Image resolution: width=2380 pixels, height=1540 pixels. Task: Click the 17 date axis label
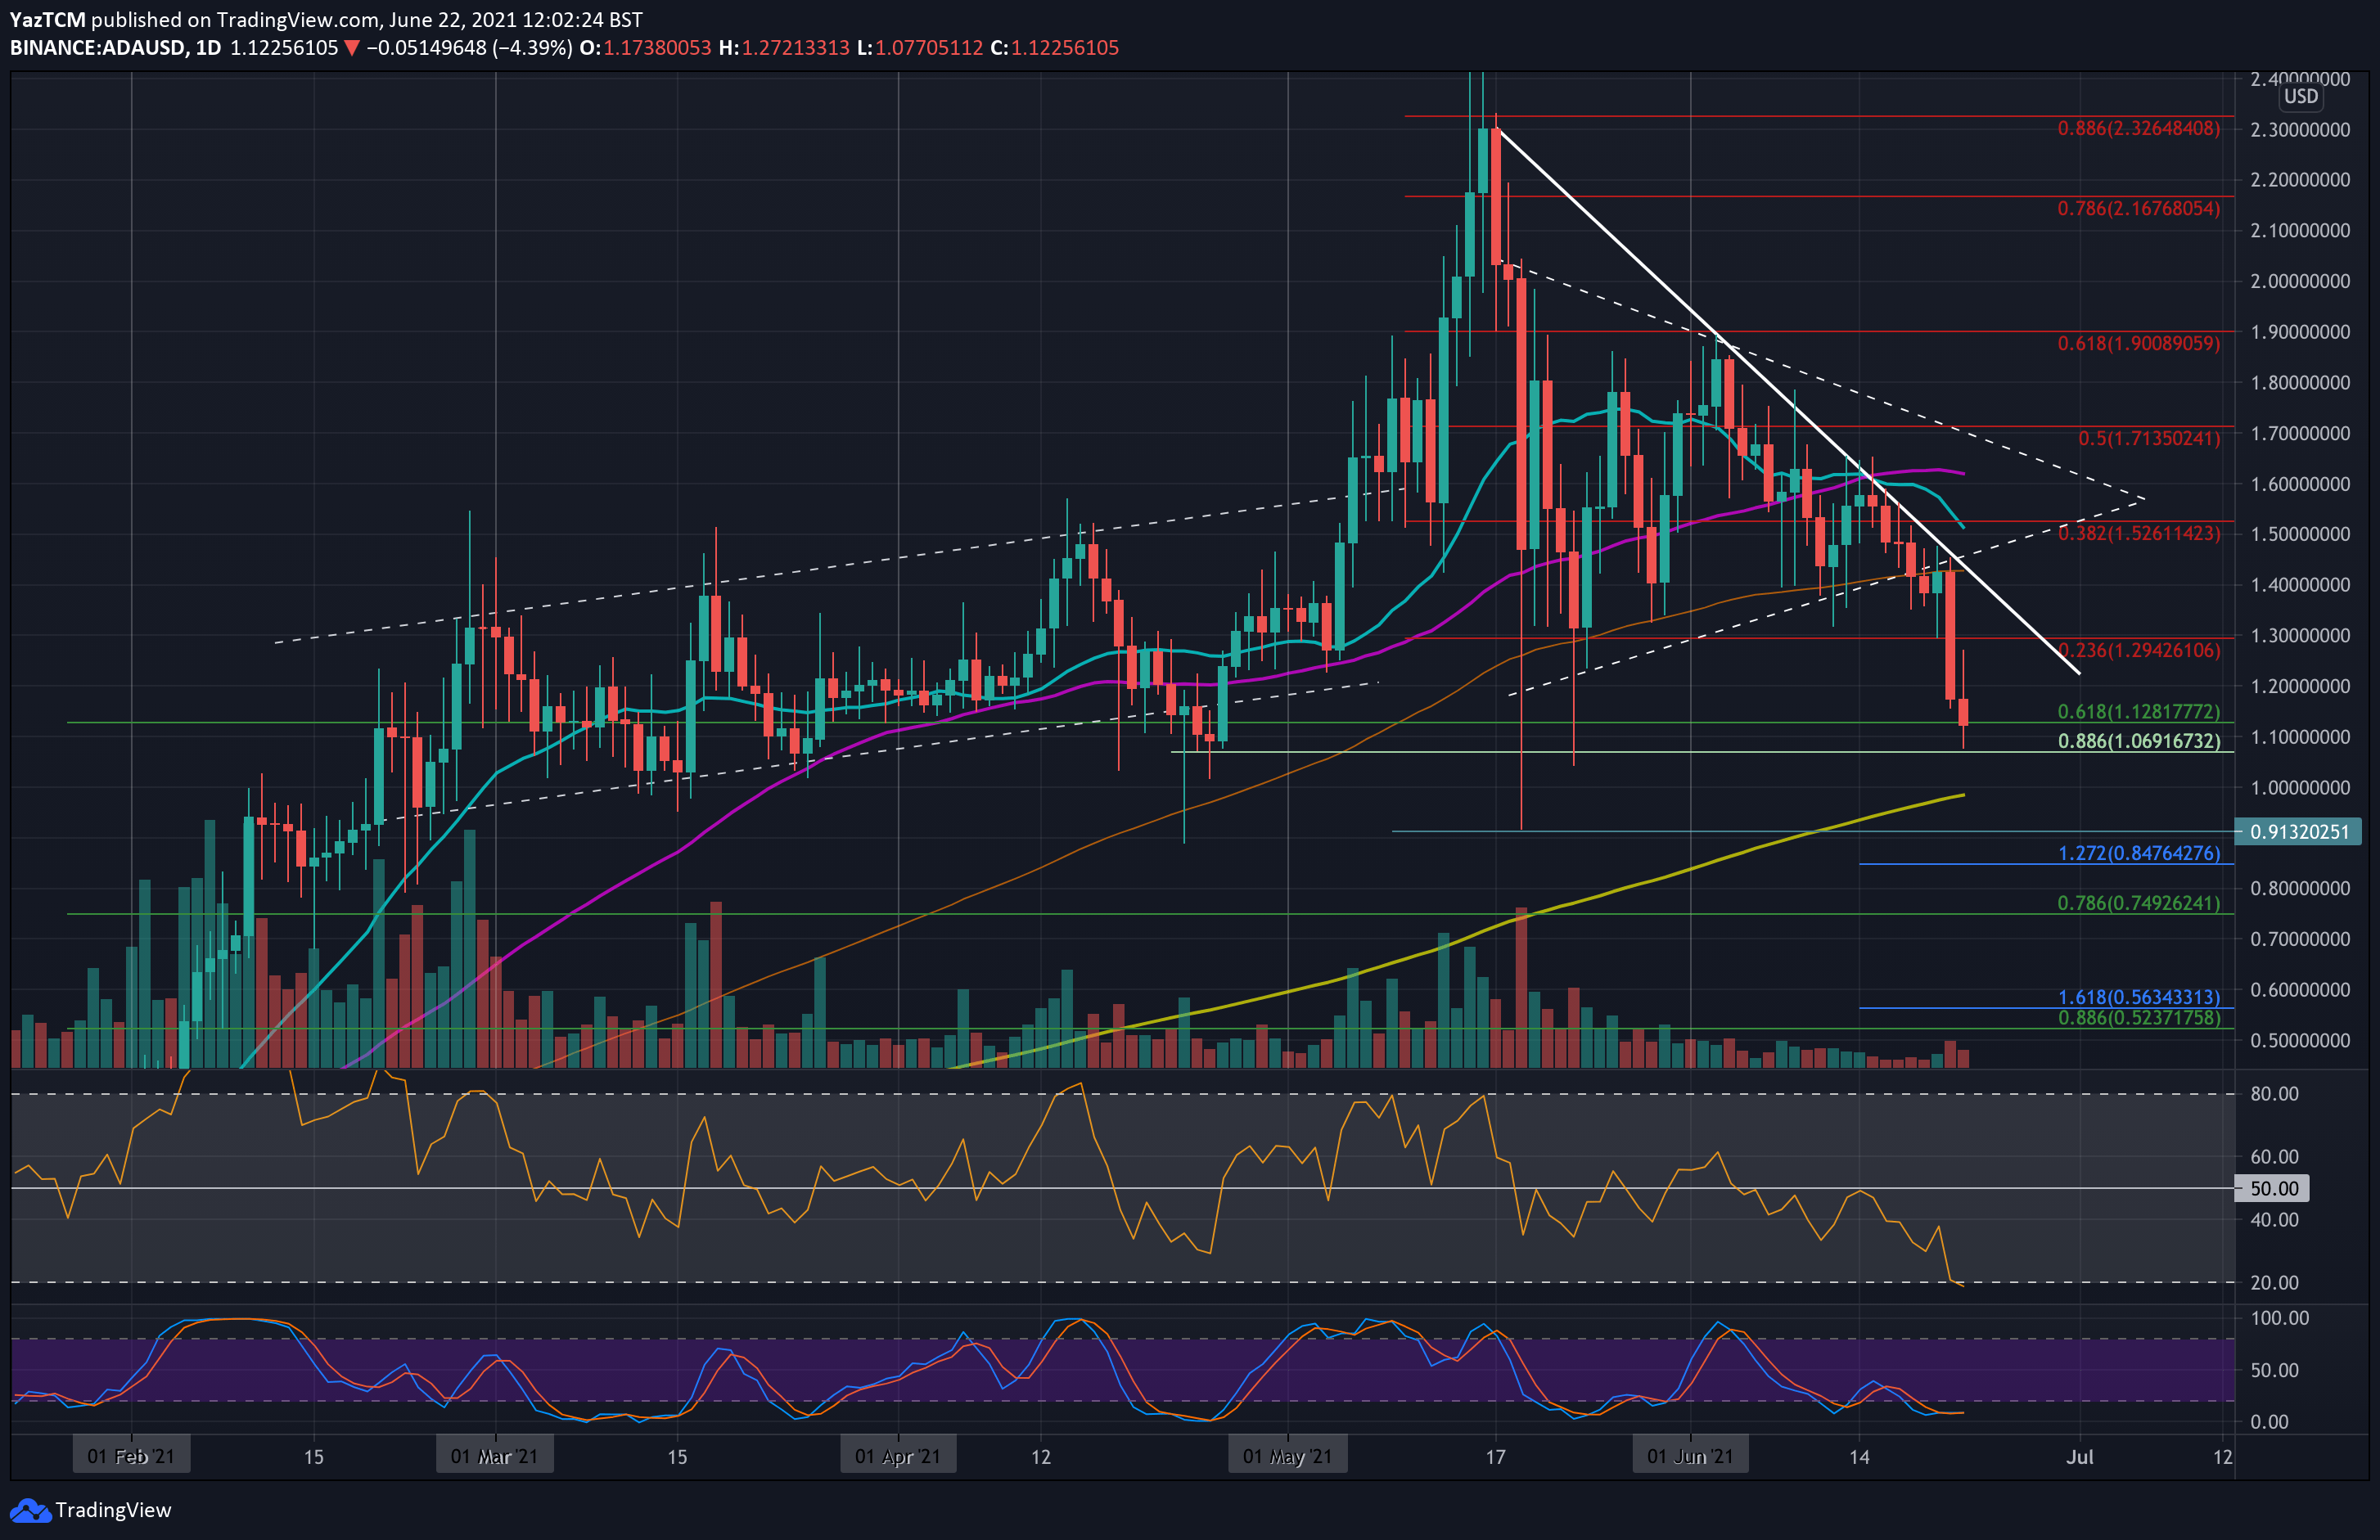1495,1457
